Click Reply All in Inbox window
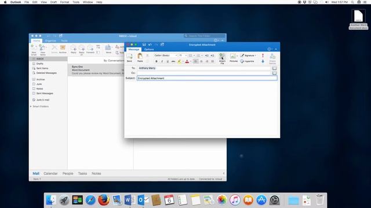The image size is (371, 208). (82, 50)
